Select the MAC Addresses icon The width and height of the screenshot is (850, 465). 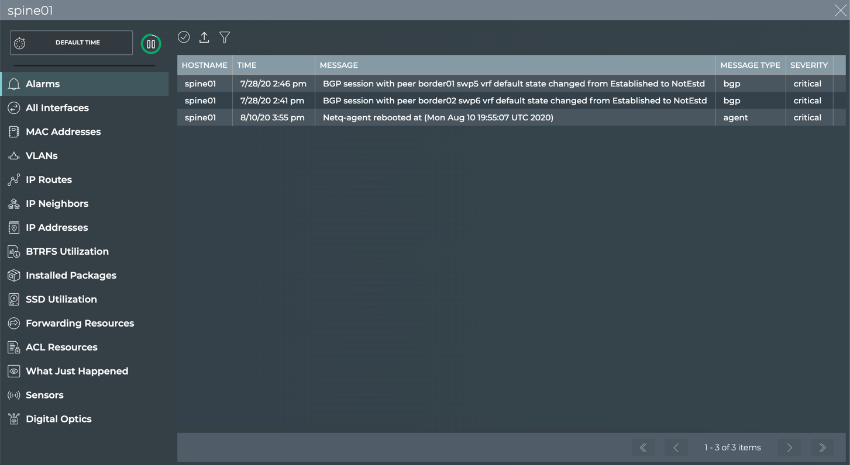14,132
